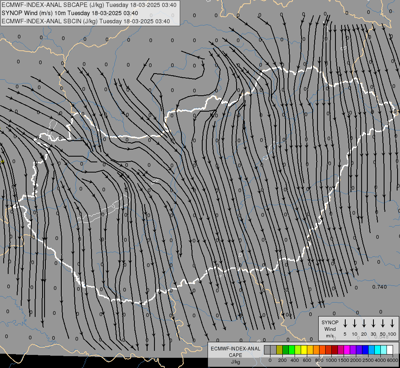Image resolution: width=400 pixels, height=368 pixels.
Task: Select the 800 CAPE scale label
Action: 319,360
